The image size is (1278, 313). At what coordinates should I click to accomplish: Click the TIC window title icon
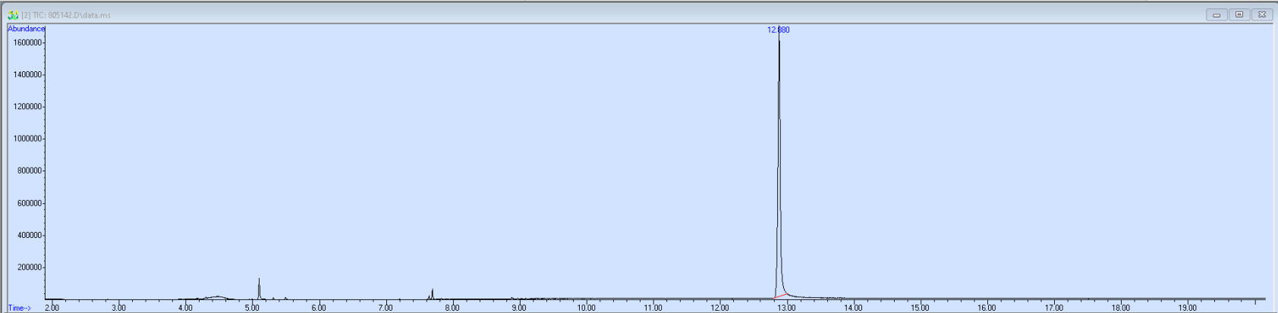coord(13,14)
